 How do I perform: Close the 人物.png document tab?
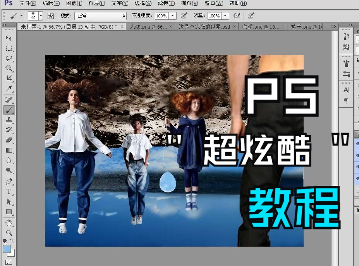click(170, 27)
